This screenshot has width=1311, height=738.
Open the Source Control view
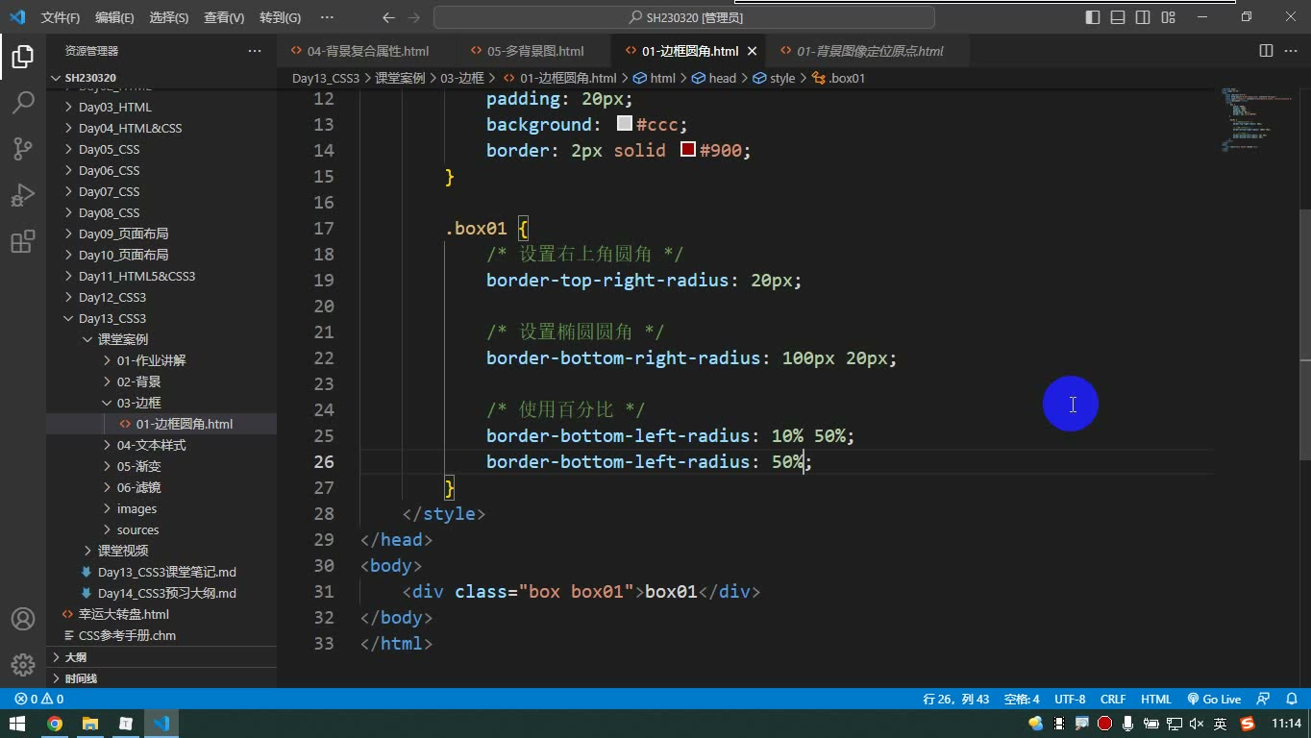[23, 148]
